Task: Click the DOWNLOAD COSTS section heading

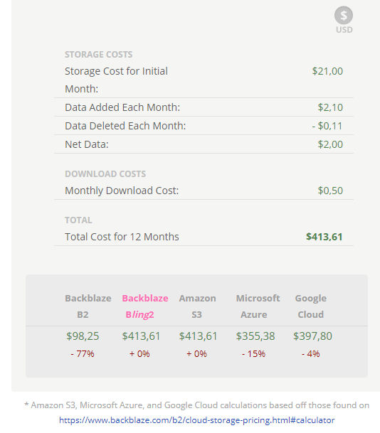Action: pyautogui.click(x=105, y=173)
